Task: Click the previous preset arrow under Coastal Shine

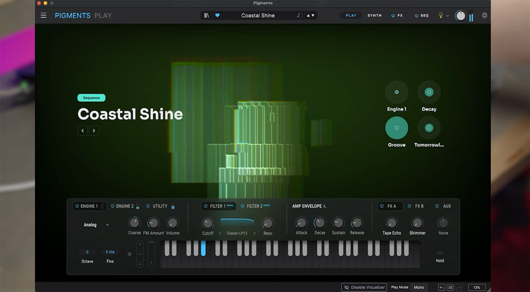Action: tap(82, 131)
